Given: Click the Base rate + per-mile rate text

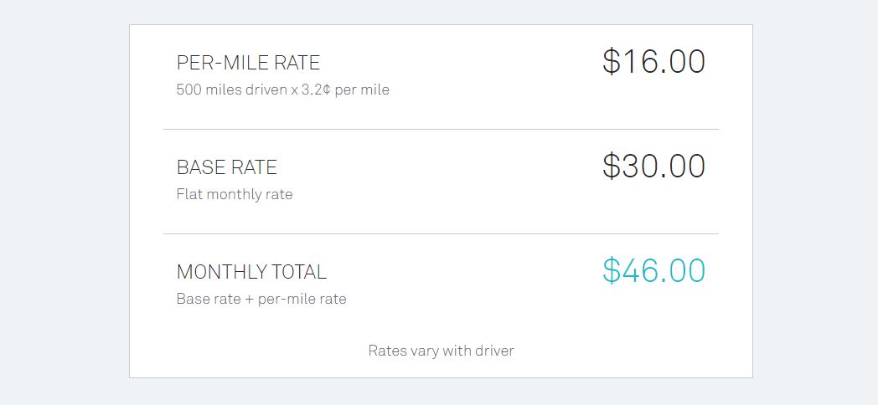Looking at the screenshot, I should pos(261,299).
